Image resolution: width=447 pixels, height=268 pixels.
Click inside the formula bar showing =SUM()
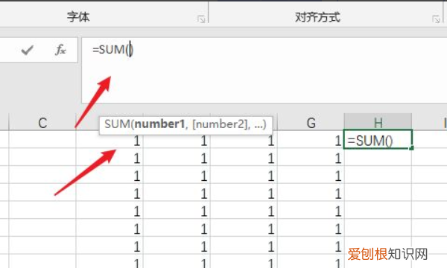tap(264, 70)
